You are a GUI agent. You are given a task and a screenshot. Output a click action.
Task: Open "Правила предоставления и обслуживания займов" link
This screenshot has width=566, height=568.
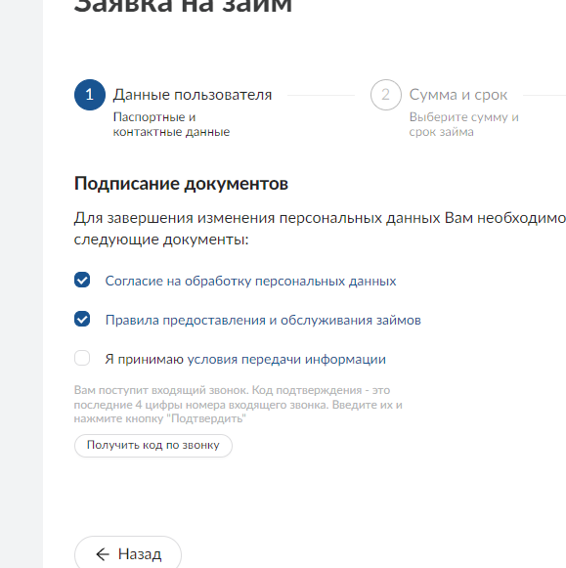point(263,321)
